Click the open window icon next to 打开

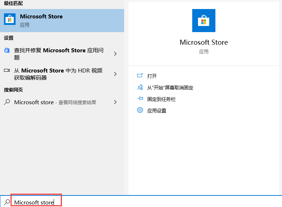(x=140, y=75)
